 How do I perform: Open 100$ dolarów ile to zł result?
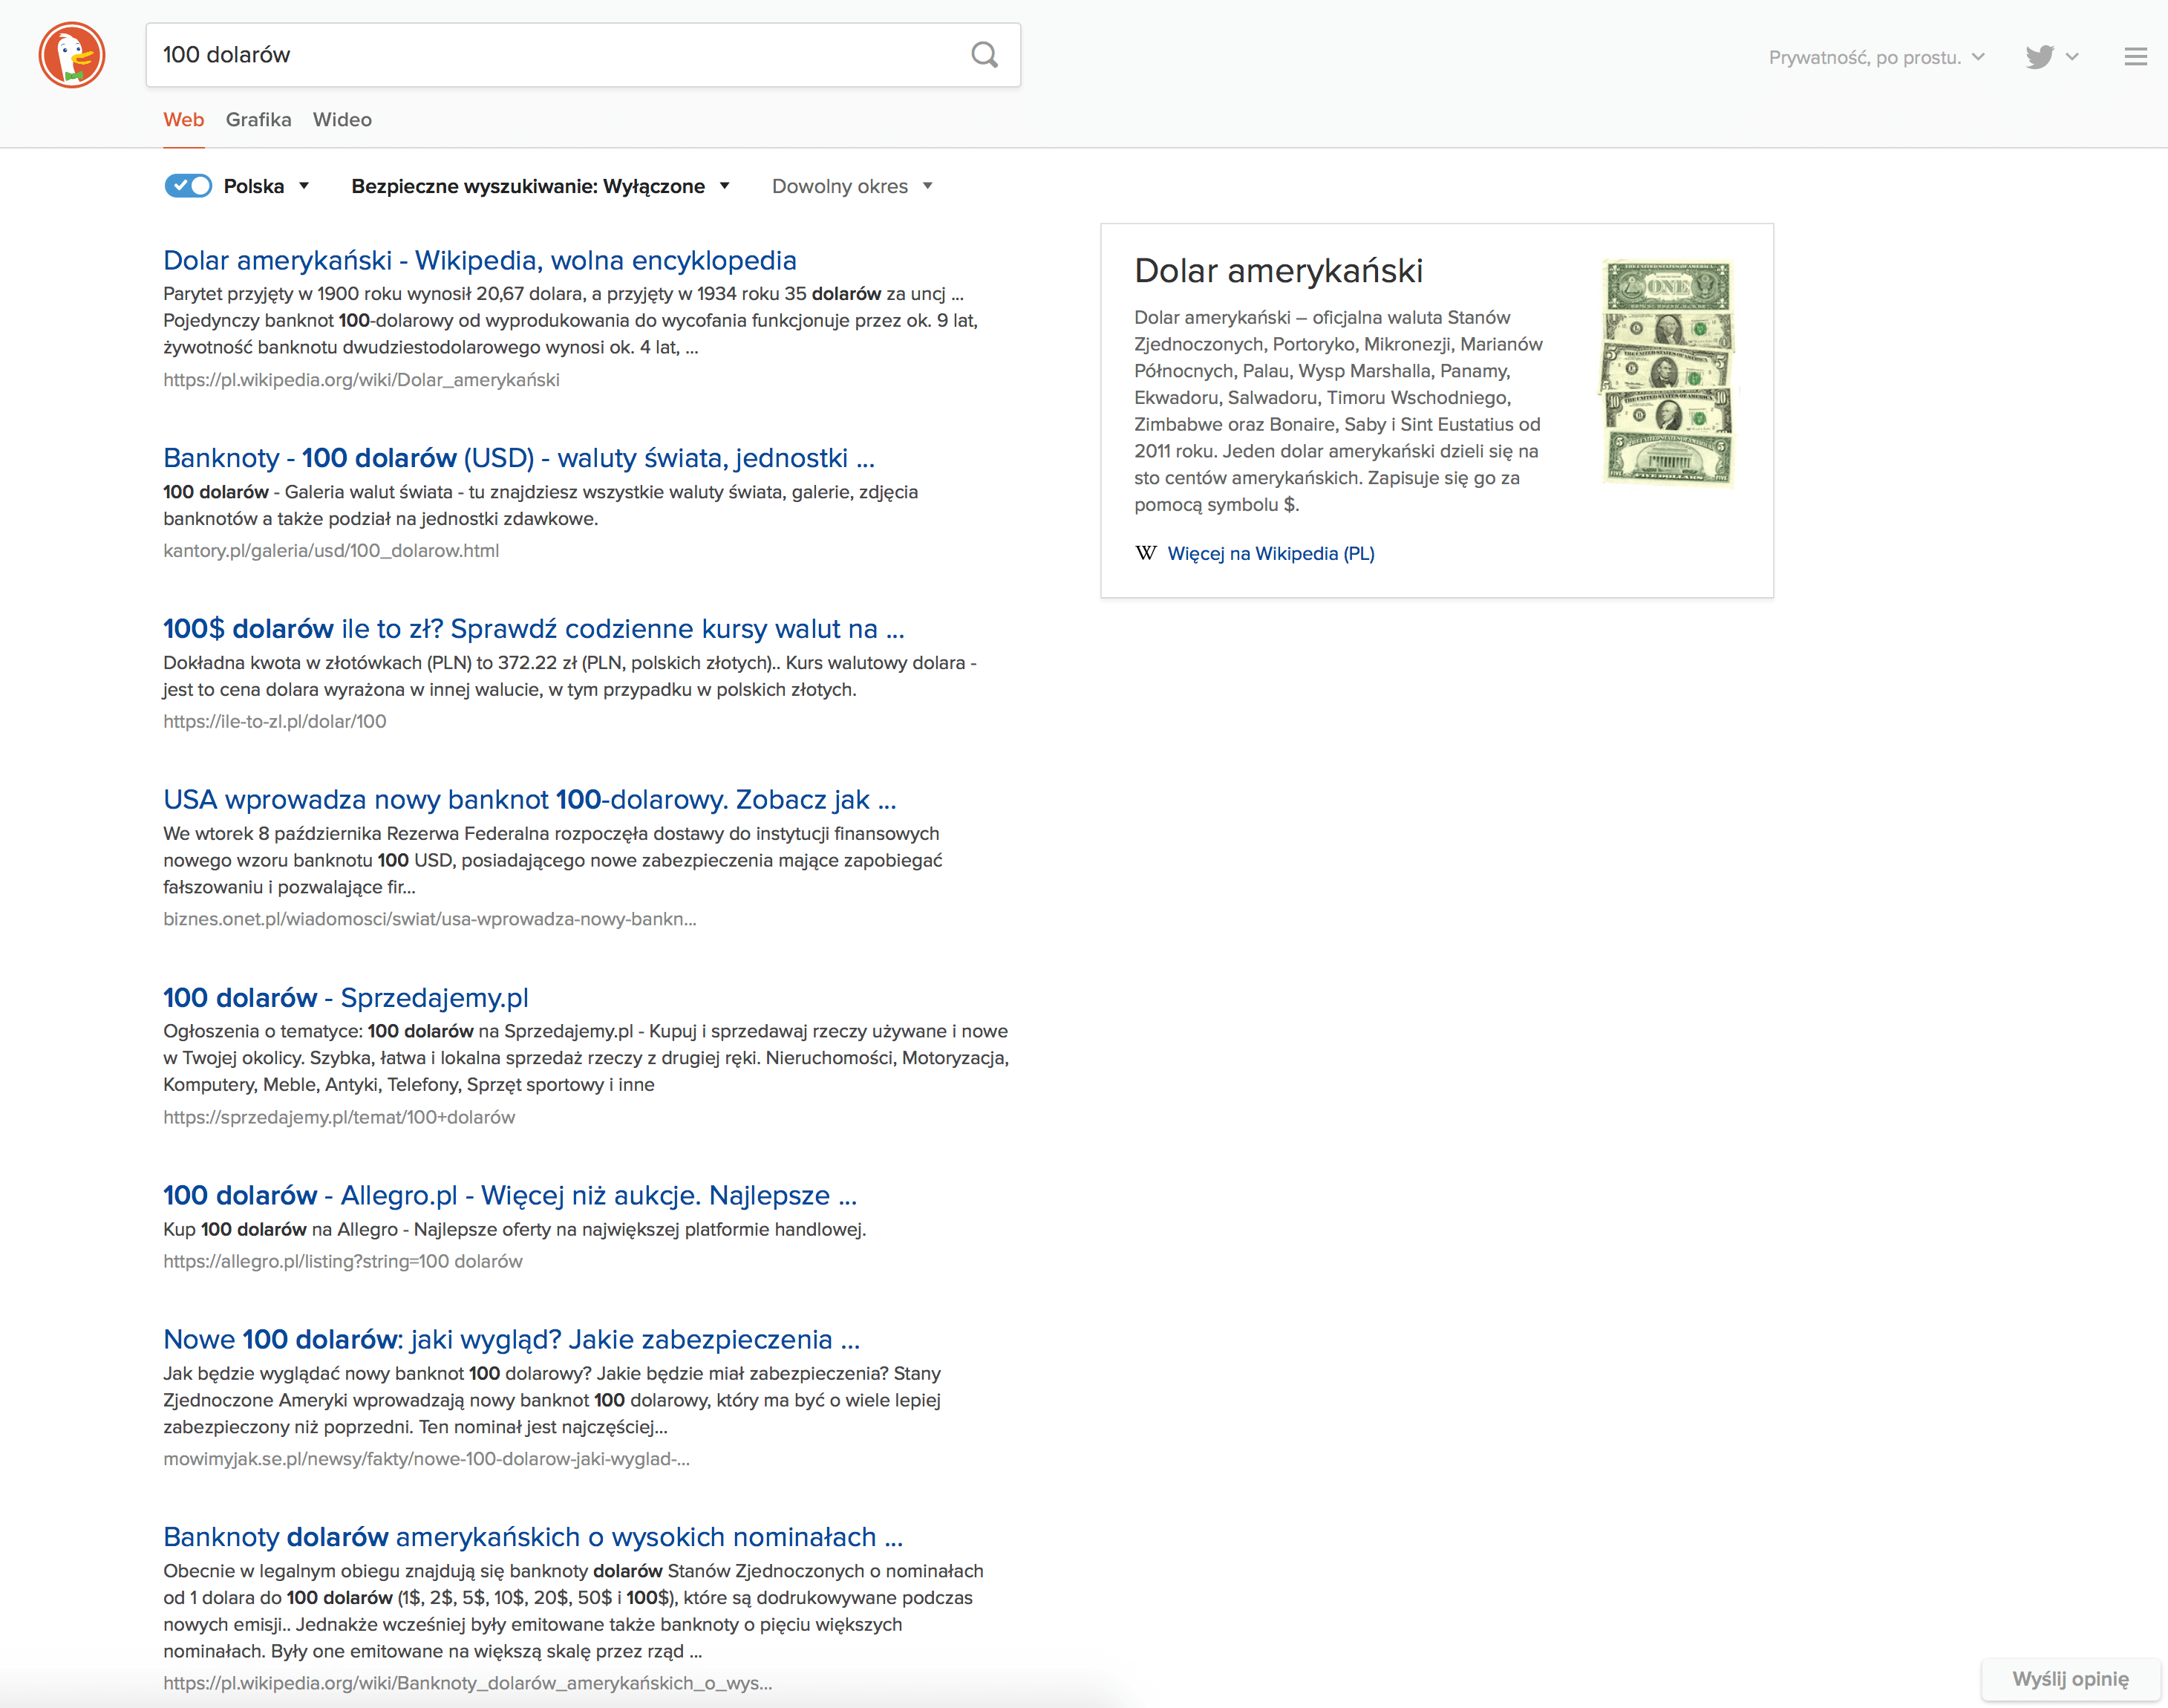coord(534,629)
